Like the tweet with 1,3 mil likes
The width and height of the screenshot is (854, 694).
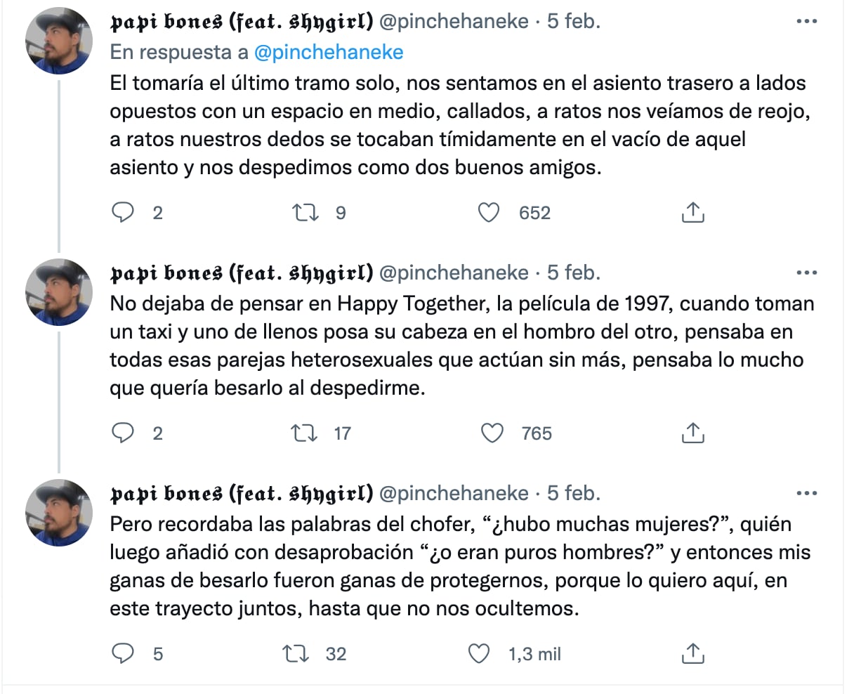(x=478, y=653)
